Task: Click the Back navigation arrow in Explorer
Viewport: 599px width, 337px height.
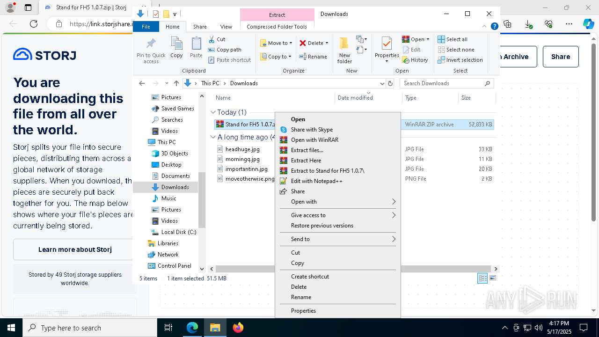Action: [142, 83]
